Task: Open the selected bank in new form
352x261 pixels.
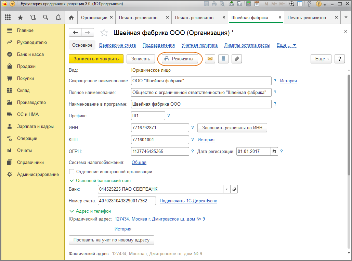Action: click(x=234, y=189)
